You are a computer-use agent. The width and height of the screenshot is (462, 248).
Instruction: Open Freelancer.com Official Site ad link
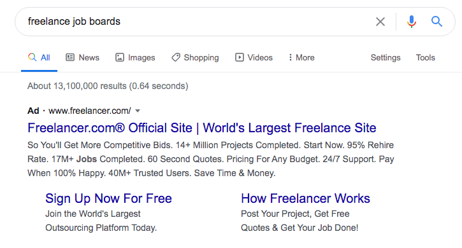point(202,128)
